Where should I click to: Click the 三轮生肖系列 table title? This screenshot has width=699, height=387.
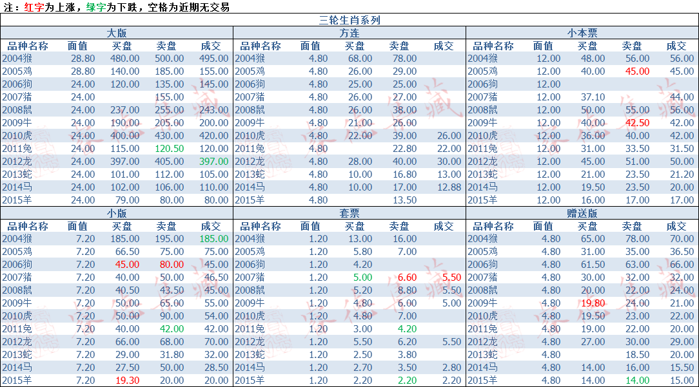[x=349, y=20]
